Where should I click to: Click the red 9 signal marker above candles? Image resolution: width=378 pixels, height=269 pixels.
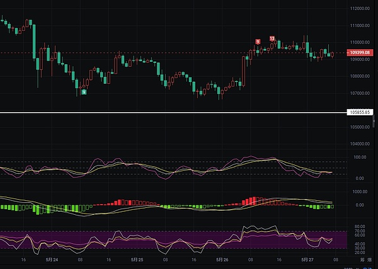[258, 42]
